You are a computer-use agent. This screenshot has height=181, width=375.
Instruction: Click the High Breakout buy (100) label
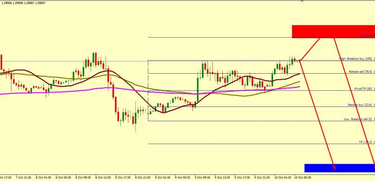click(x=356, y=59)
